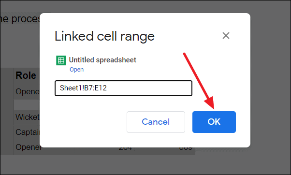This screenshot has width=291, height=175.
Task: Cancel the linked cell range change
Action: point(156,122)
